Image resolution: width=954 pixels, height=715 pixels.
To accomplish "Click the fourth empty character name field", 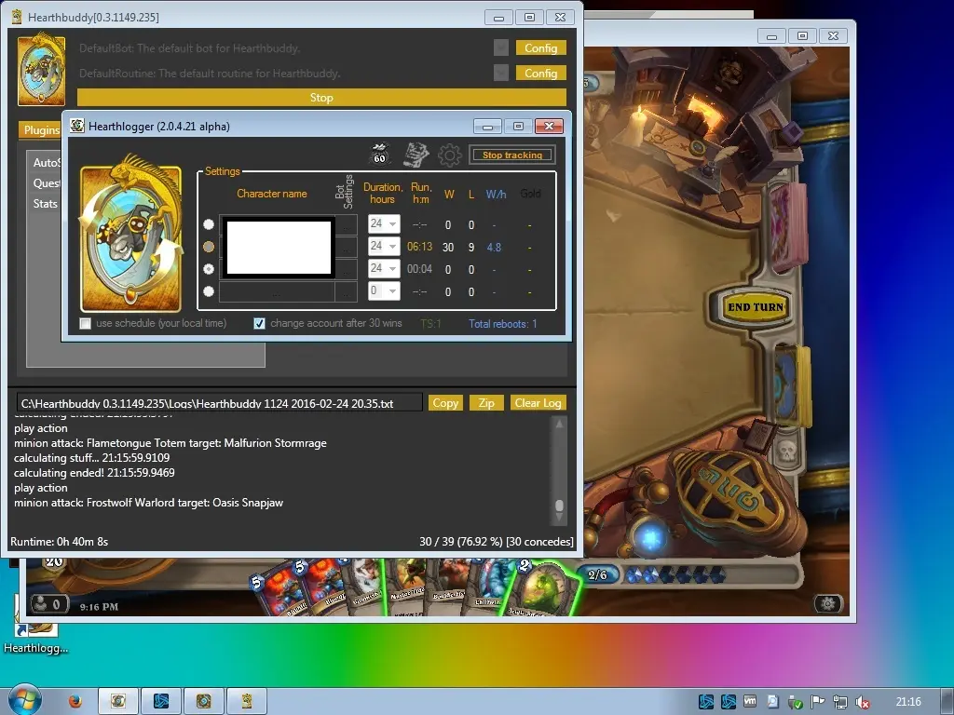I will pos(277,291).
